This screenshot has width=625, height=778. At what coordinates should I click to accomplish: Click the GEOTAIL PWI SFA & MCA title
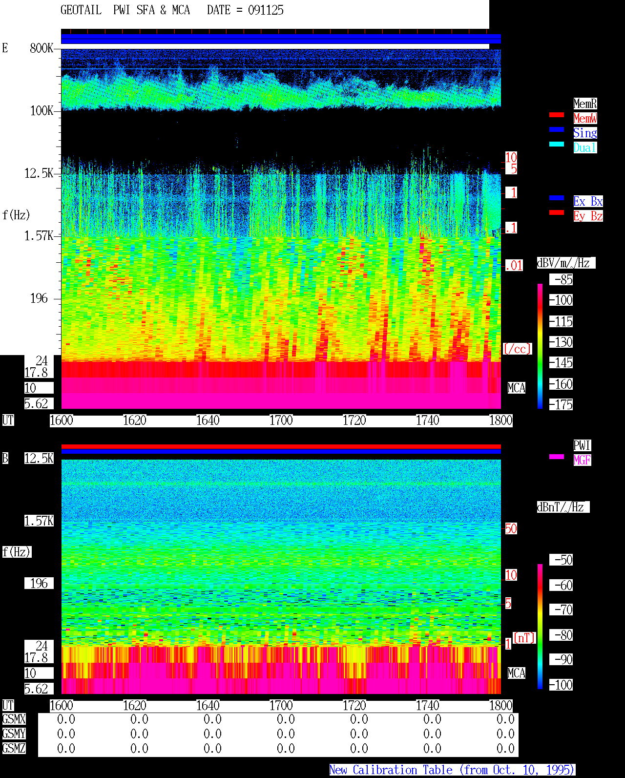(125, 10)
